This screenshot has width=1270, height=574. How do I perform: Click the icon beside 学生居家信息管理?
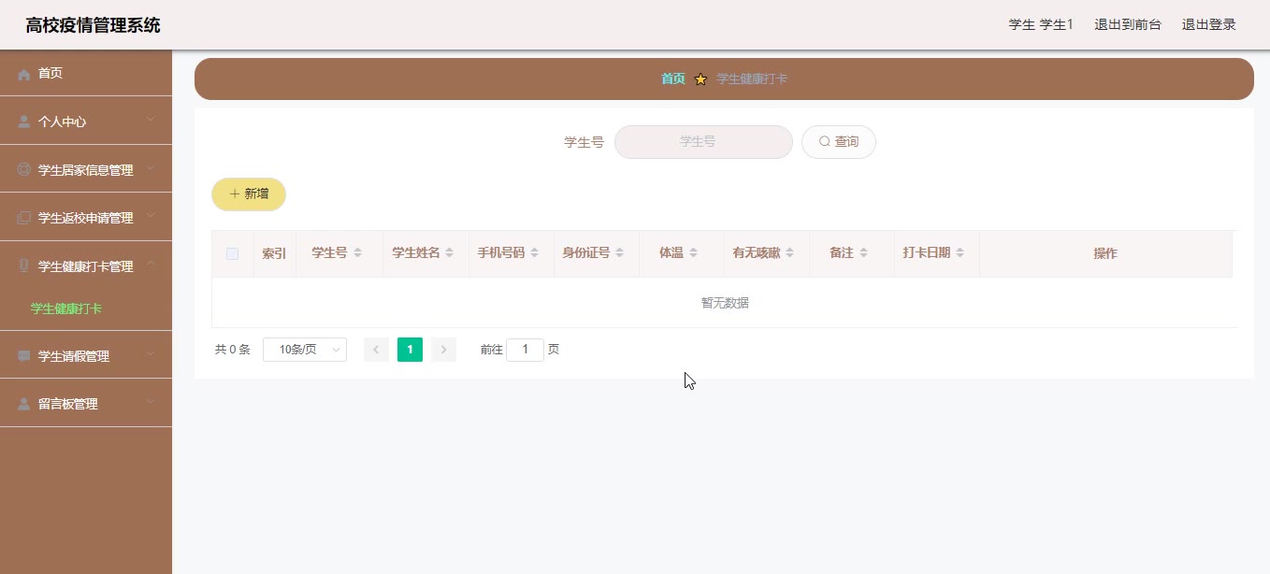click(x=24, y=170)
